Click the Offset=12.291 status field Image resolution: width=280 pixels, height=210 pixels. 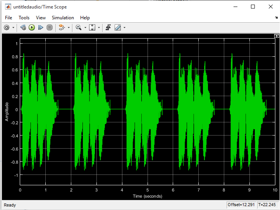[x=241, y=205]
